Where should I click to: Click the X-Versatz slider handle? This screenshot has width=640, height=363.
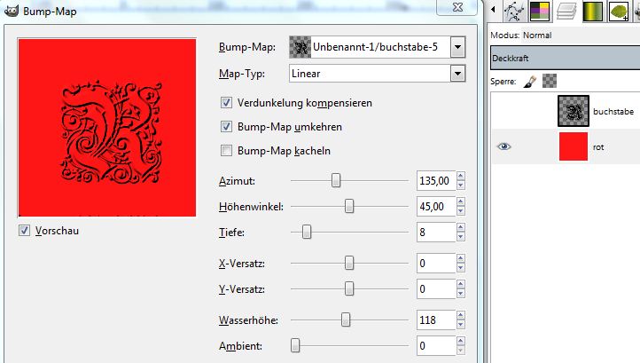point(349,263)
